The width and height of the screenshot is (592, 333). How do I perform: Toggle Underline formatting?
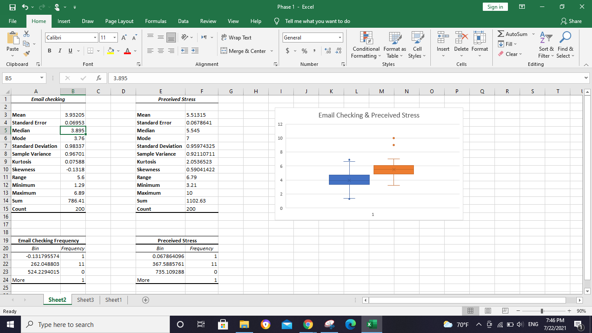[70, 51]
